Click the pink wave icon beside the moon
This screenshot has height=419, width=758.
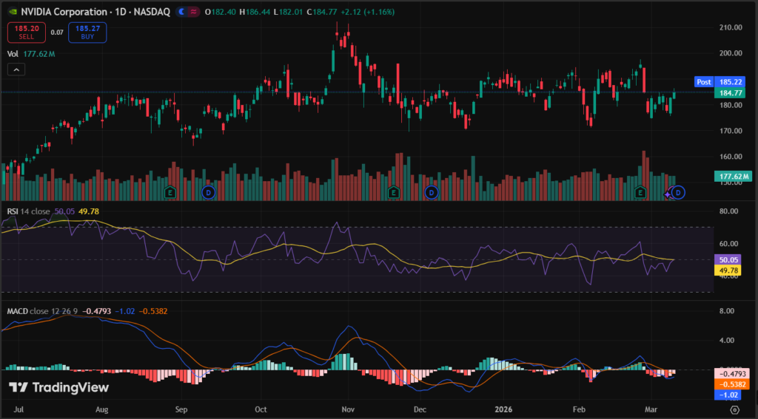coord(195,12)
